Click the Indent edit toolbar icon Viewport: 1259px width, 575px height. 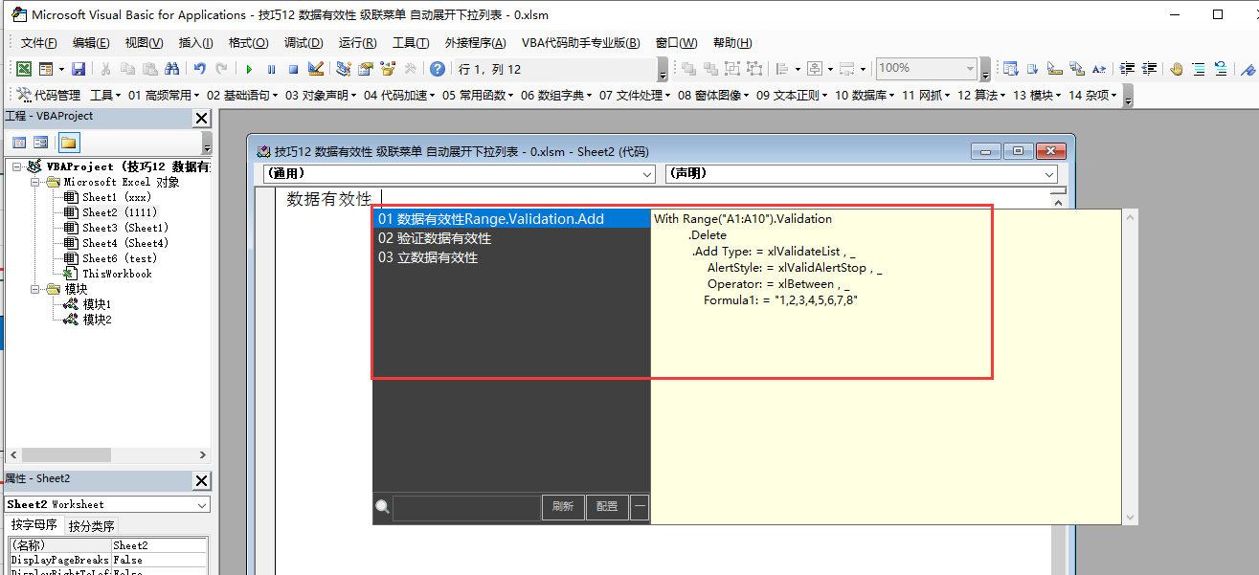[x=1127, y=69]
